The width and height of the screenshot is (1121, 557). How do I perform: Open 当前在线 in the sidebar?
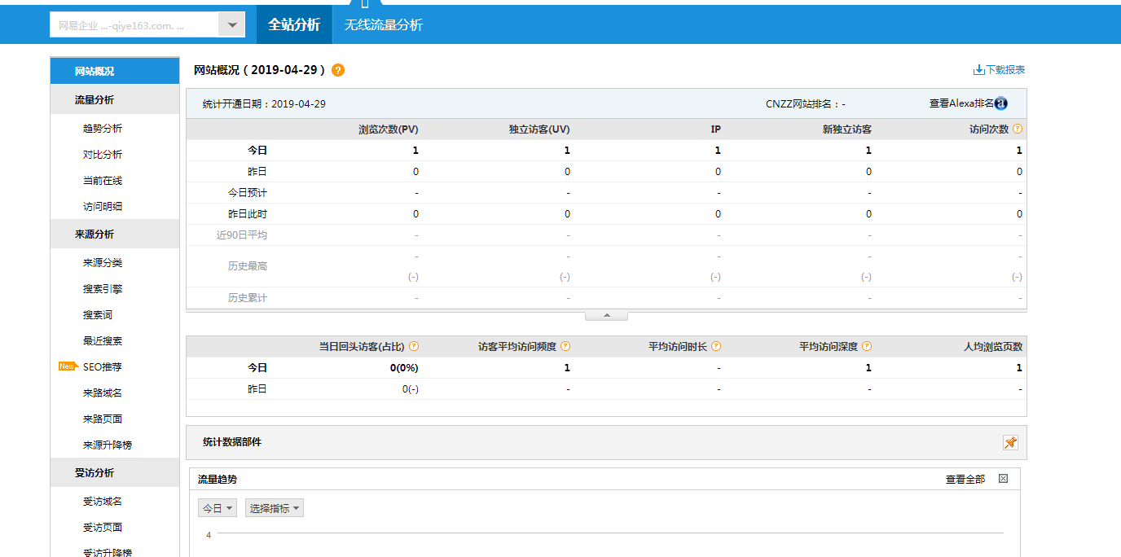point(103,181)
